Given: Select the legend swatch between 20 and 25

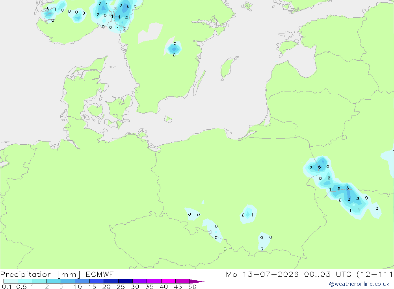Looking at the screenshot, I should click(x=111, y=281).
